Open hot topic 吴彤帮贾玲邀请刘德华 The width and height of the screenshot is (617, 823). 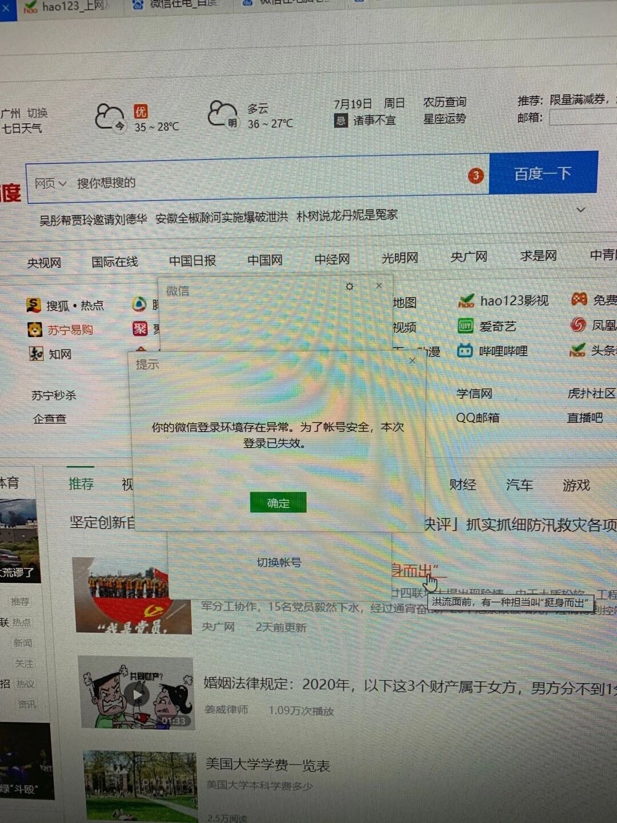tap(93, 219)
